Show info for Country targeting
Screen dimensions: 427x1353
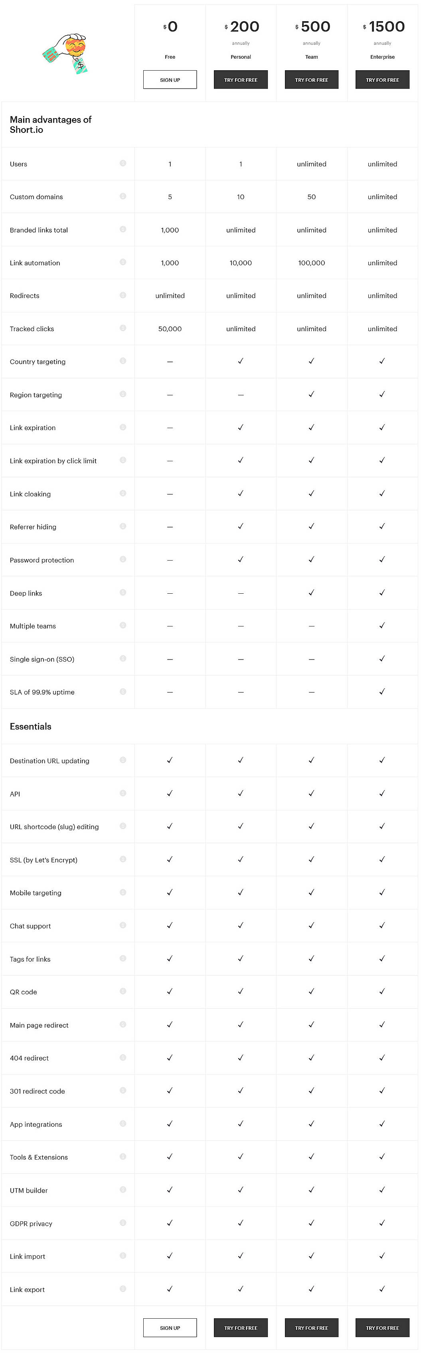pyautogui.click(x=123, y=361)
